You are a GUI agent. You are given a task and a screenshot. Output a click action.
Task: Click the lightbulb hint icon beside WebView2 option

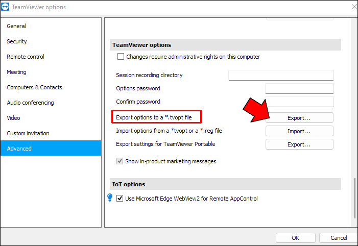click(110, 198)
